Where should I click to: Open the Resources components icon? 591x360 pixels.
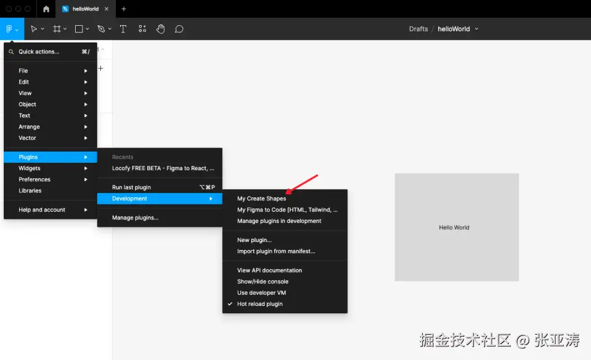click(x=142, y=29)
